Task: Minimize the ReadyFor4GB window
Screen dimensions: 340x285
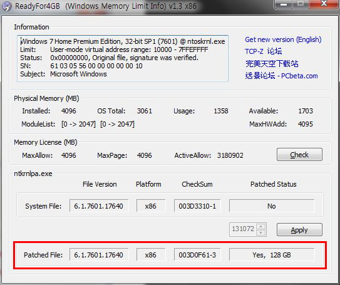Action: point(284,4)
